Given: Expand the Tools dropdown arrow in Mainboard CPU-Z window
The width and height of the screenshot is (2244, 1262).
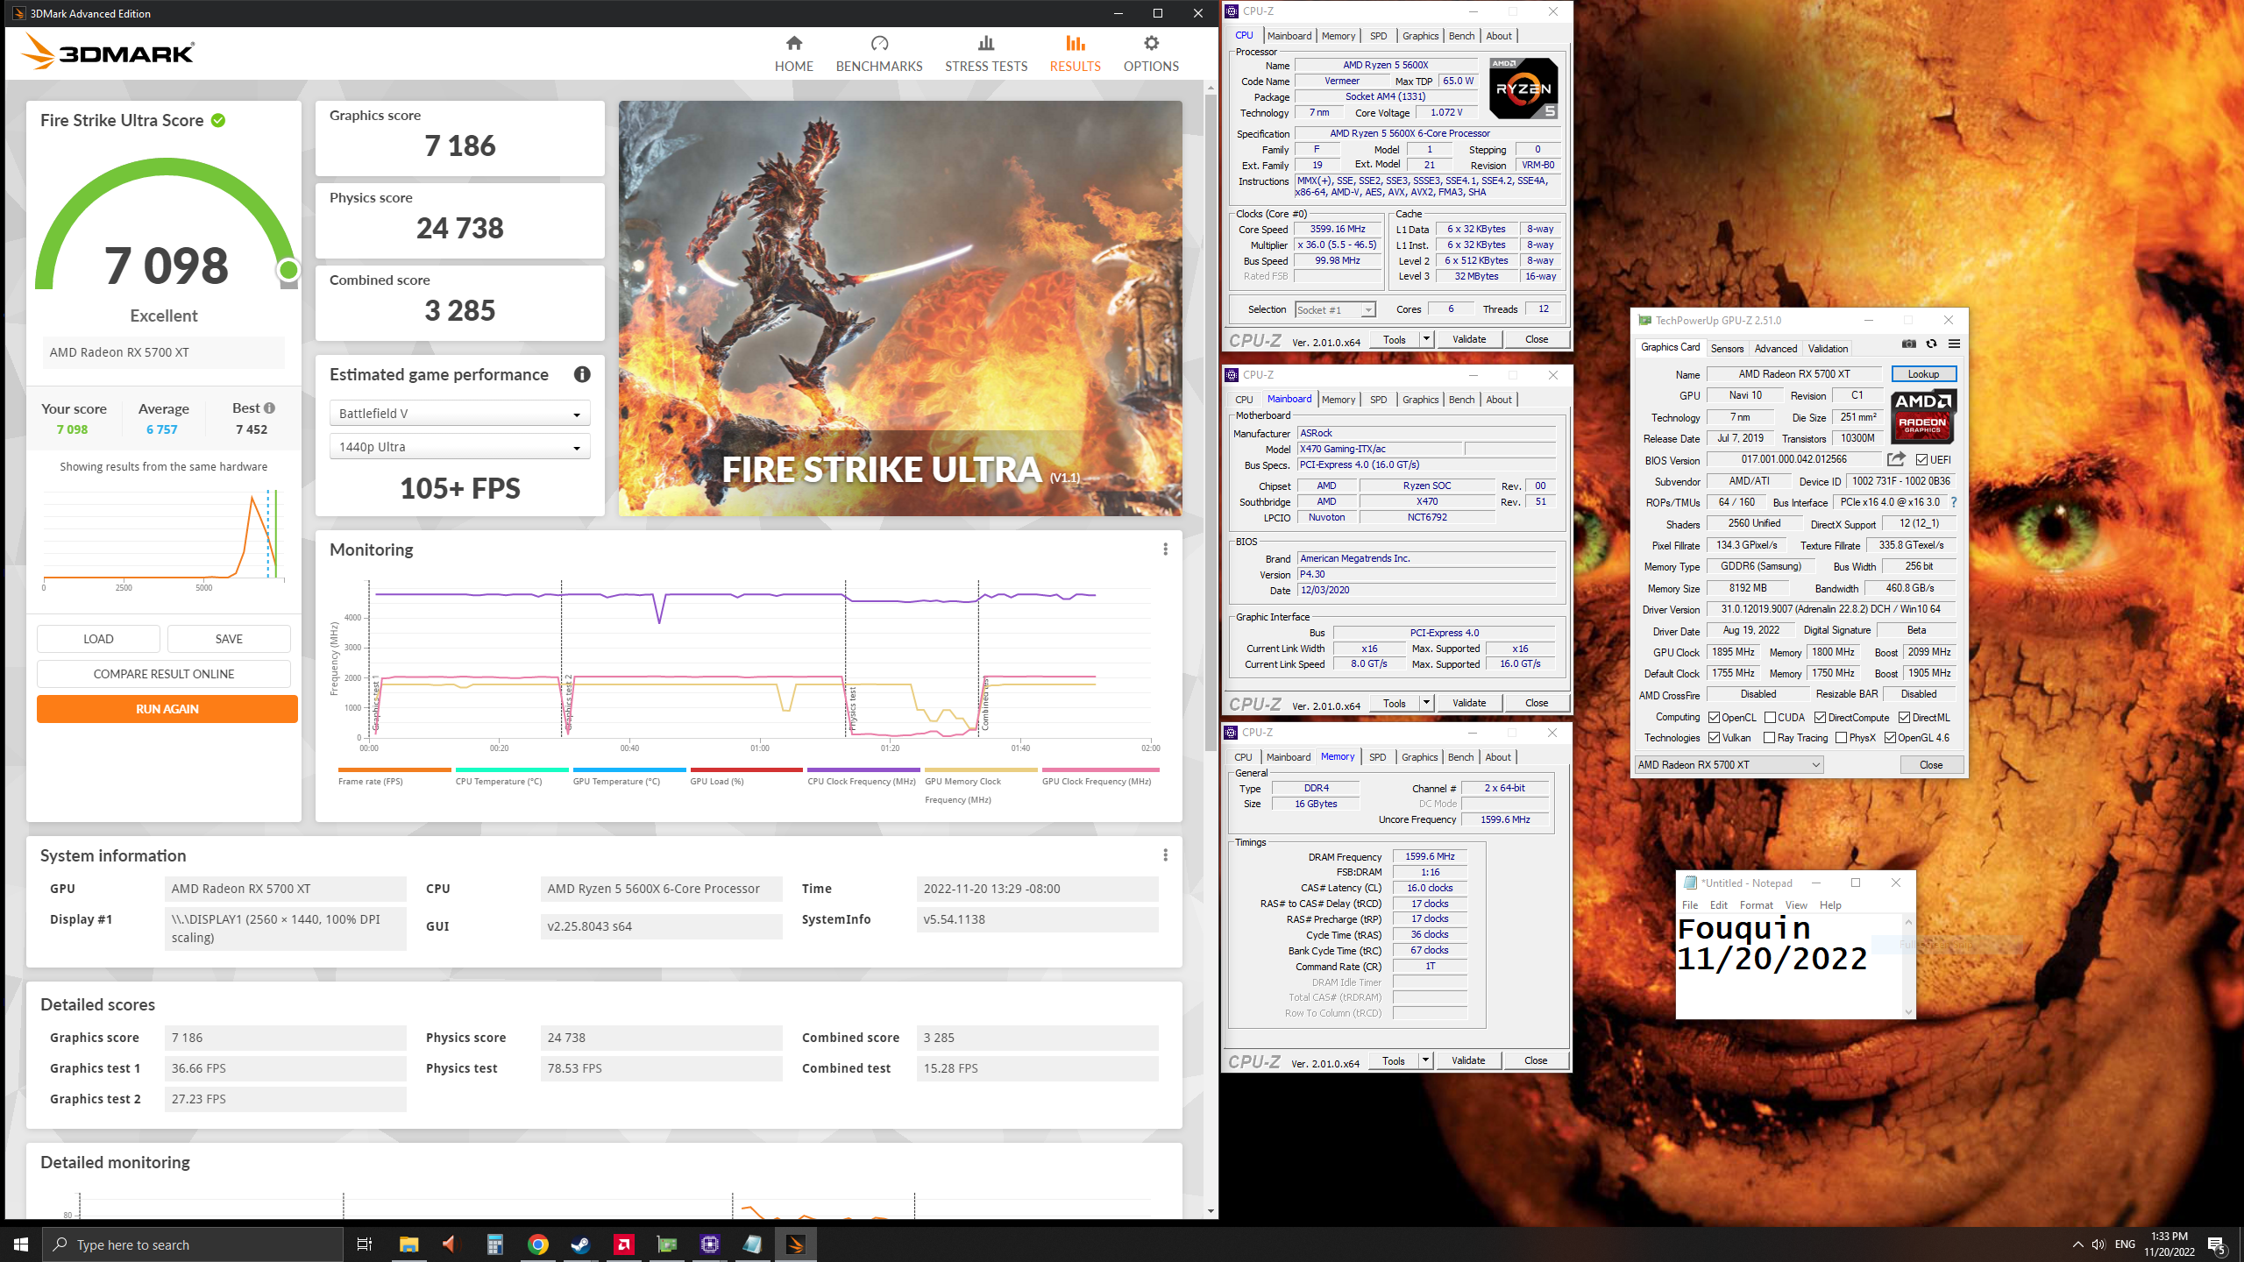Looking at the screenshot, I should (x=1426, y=703).
